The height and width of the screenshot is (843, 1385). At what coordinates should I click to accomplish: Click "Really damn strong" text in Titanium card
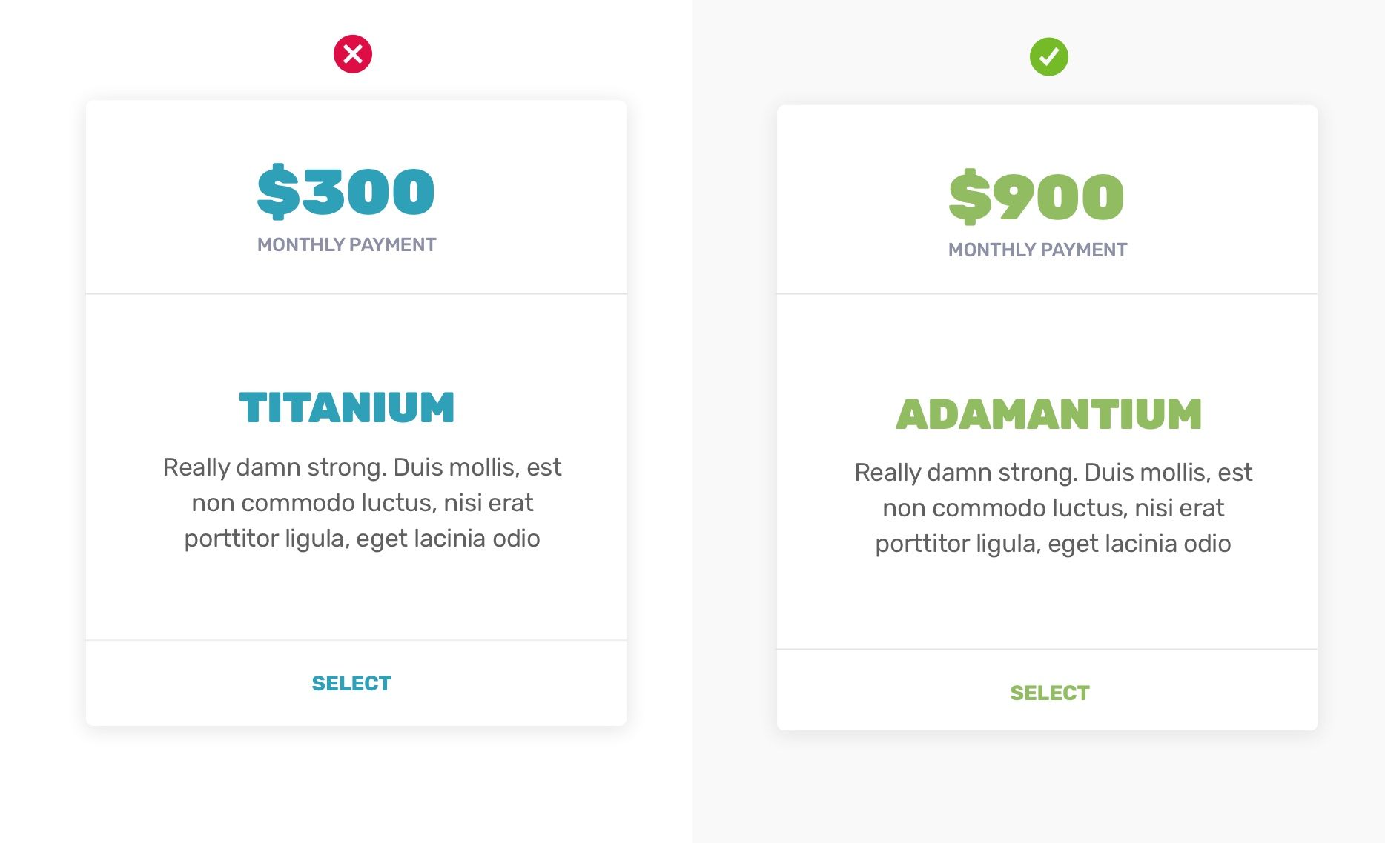pyautogui.click(x=274, y=467)
